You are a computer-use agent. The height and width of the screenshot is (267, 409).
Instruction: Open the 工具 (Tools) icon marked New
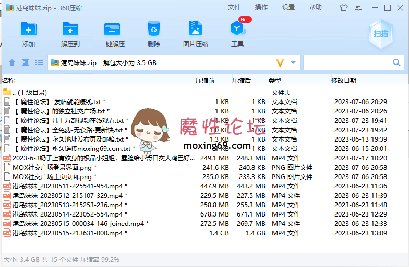coord(237,28)
